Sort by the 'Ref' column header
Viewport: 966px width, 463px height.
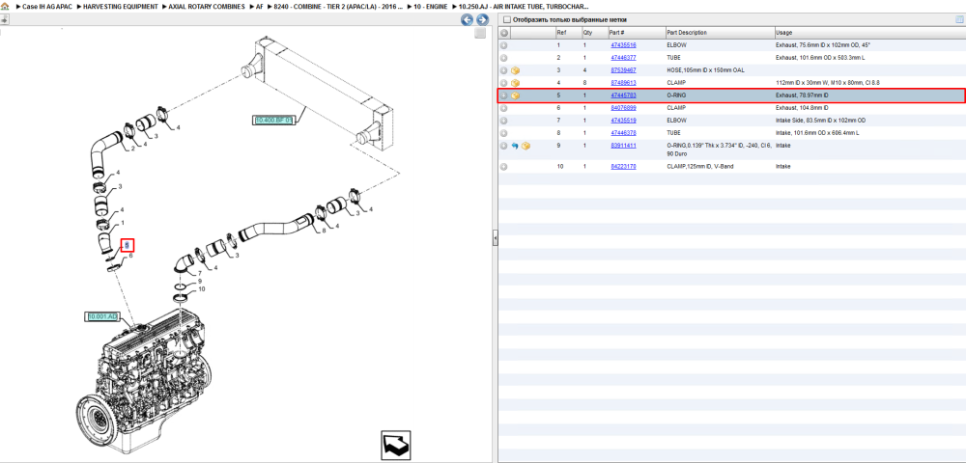click(x=568, y=33)
